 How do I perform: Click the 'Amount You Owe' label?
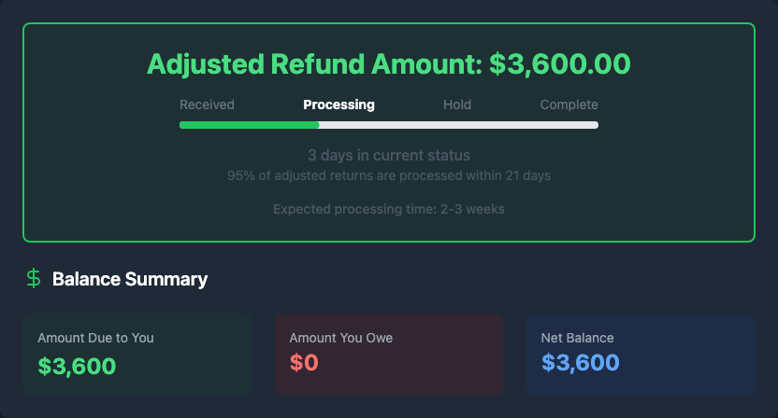(x=341, y=338)
